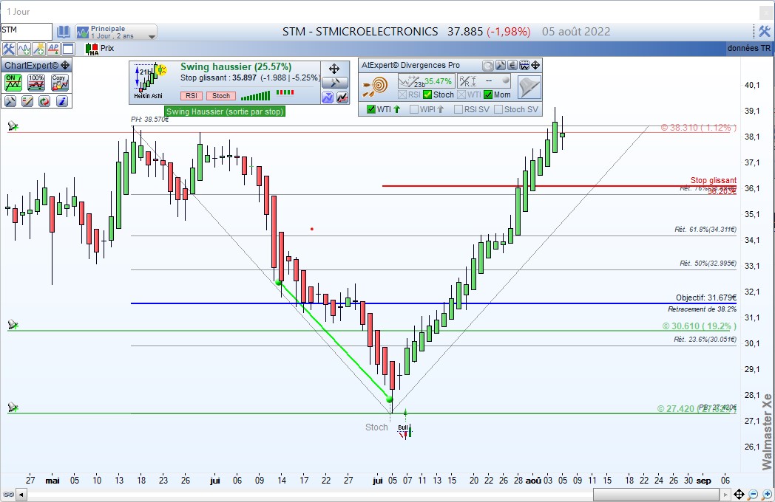775x502 pixels.
Task: Click the Bull divergence marker below the chart low
Action: [x=405, y=430]
